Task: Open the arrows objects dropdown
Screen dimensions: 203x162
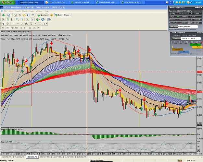Action: tap(45, 24)
